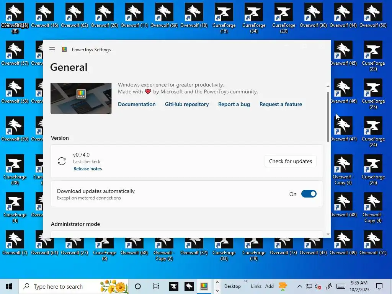The image size is (392, 294).
Task: Open the Windows Start menu
Action: pos(9,286)
